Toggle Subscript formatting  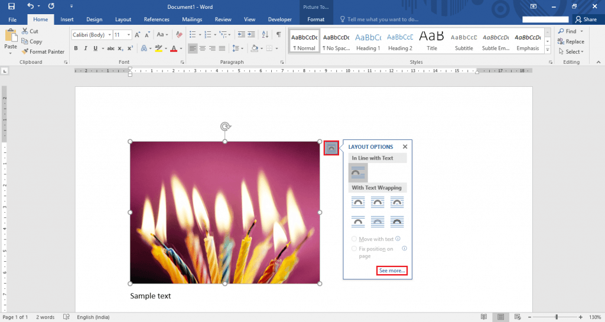[x=121, y=48]
